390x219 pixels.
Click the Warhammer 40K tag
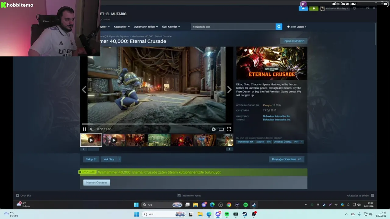click(245, 142)
